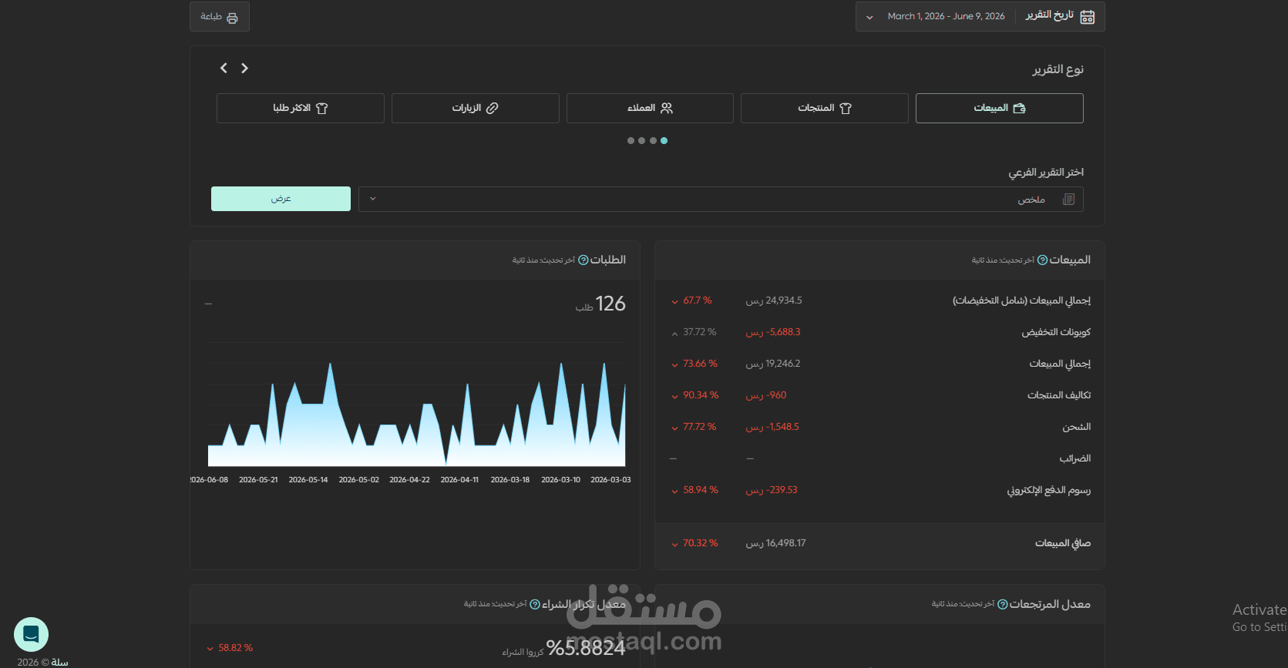Click the تكاليف المنتجات row label
The height and width of the screenshot is (668, 1288).
click(1059, 395)
